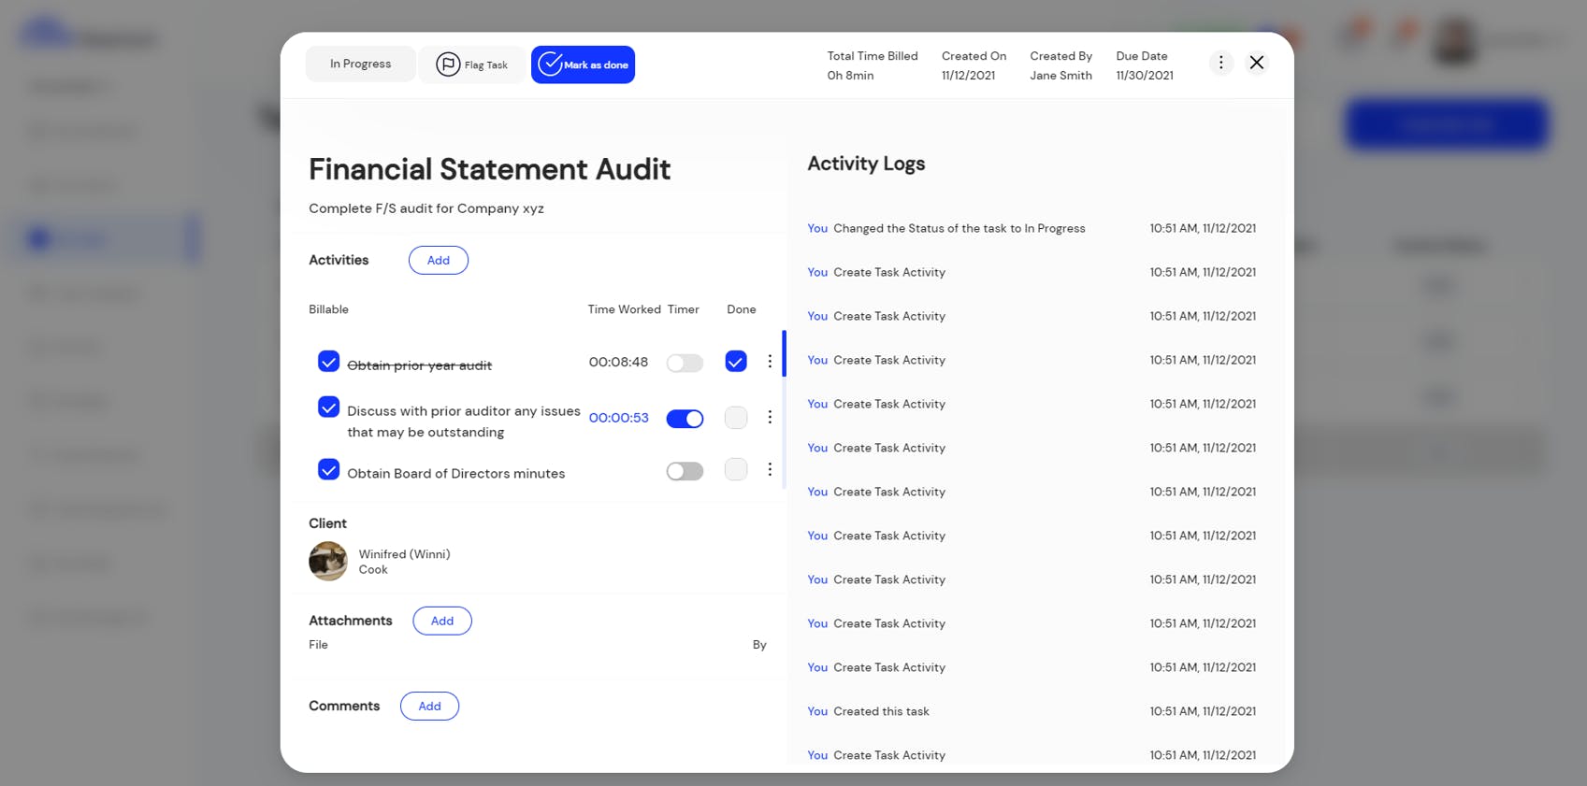
Task: Open the task header three-dot options menu
Action: pos(1220,63)
